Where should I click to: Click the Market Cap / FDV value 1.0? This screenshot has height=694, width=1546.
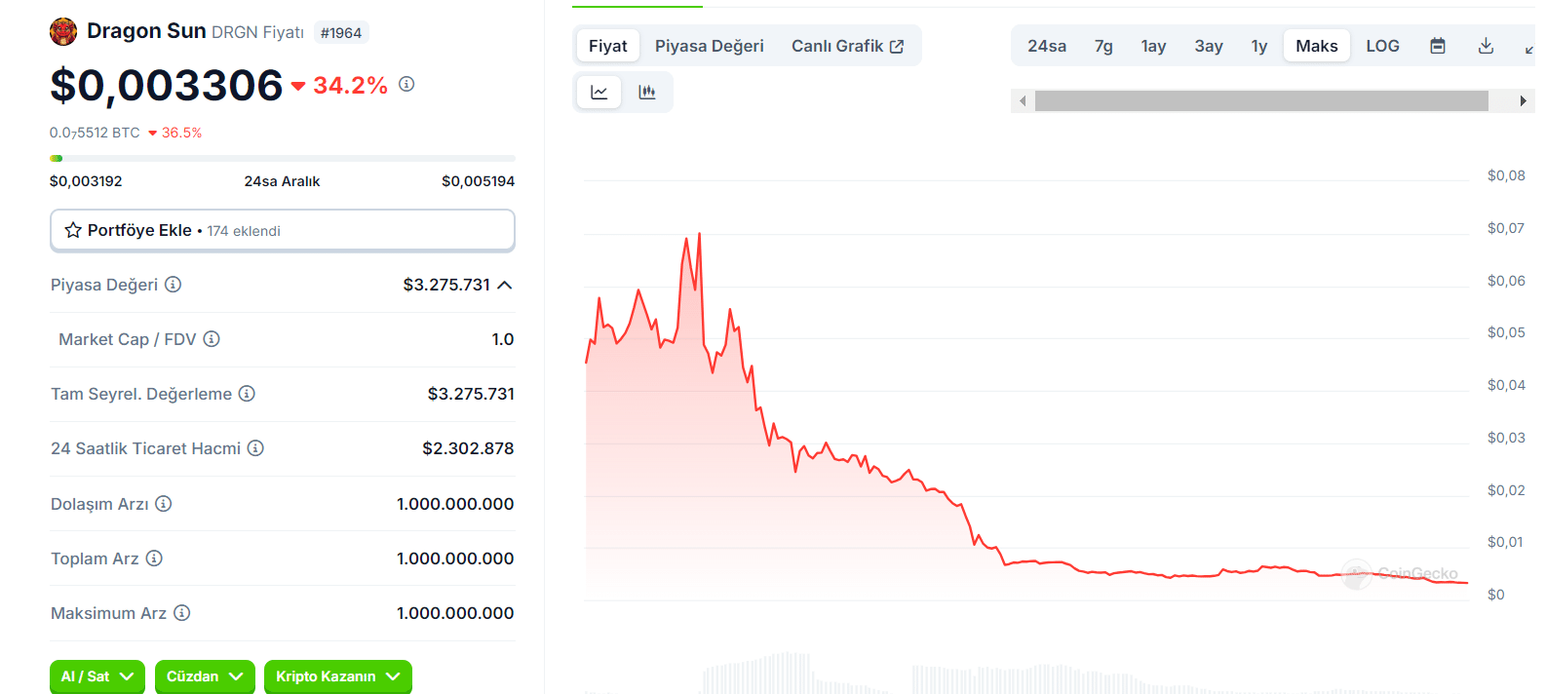tap(503, 339)
